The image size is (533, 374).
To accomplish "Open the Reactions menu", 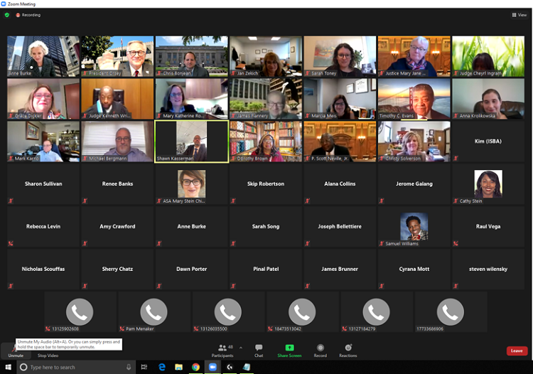I will (x=348, y=350).
